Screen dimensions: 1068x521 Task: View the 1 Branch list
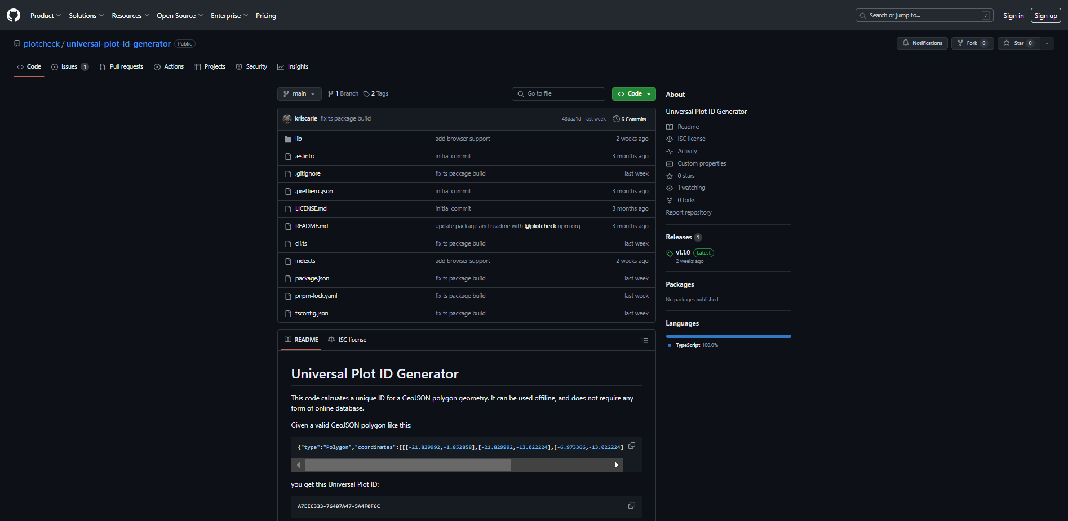343,94
